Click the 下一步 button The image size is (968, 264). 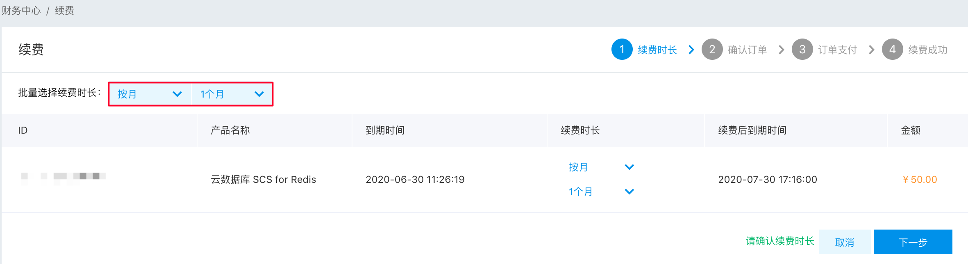pos(913,242)
